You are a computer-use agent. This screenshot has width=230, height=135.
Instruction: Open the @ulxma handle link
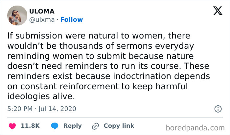click(x=41, y=19)
